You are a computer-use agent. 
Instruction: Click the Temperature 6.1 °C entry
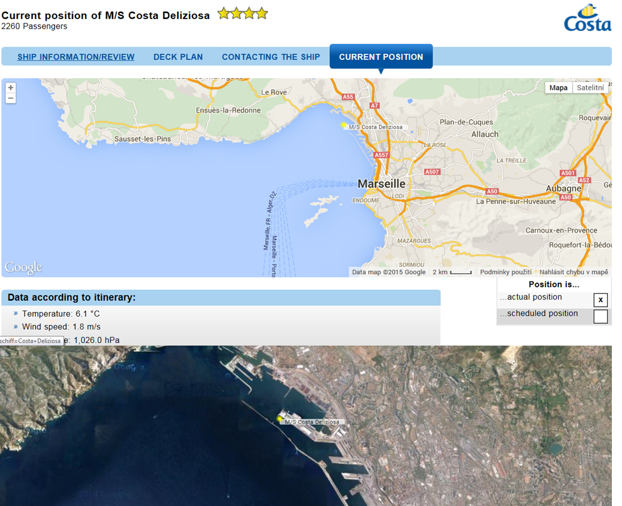(x=61, y=314)
